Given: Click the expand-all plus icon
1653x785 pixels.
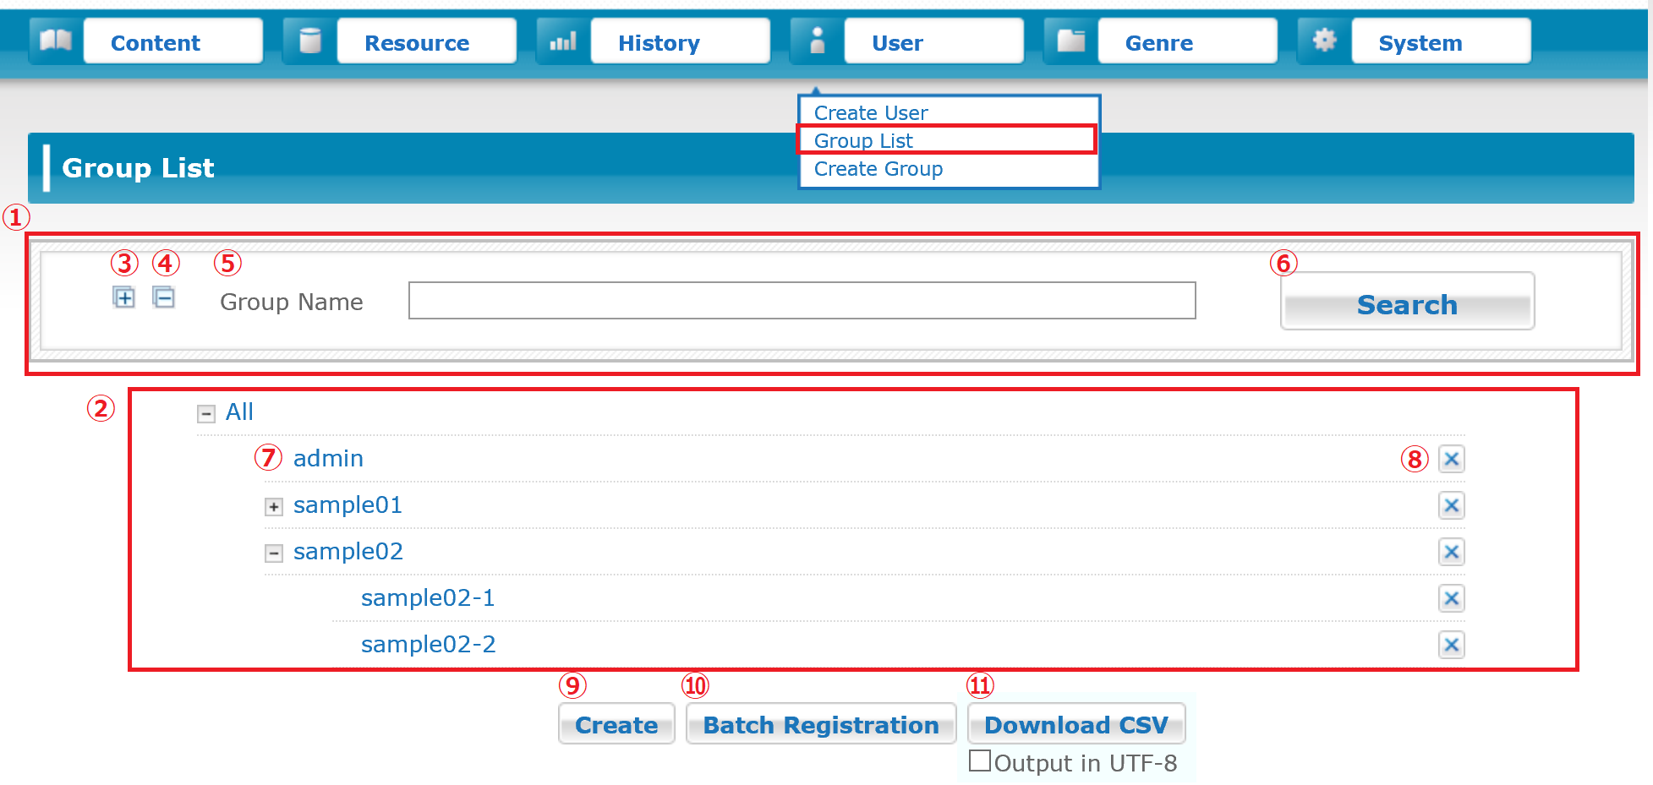Looking at the screenshot, I should coord(123,297).
